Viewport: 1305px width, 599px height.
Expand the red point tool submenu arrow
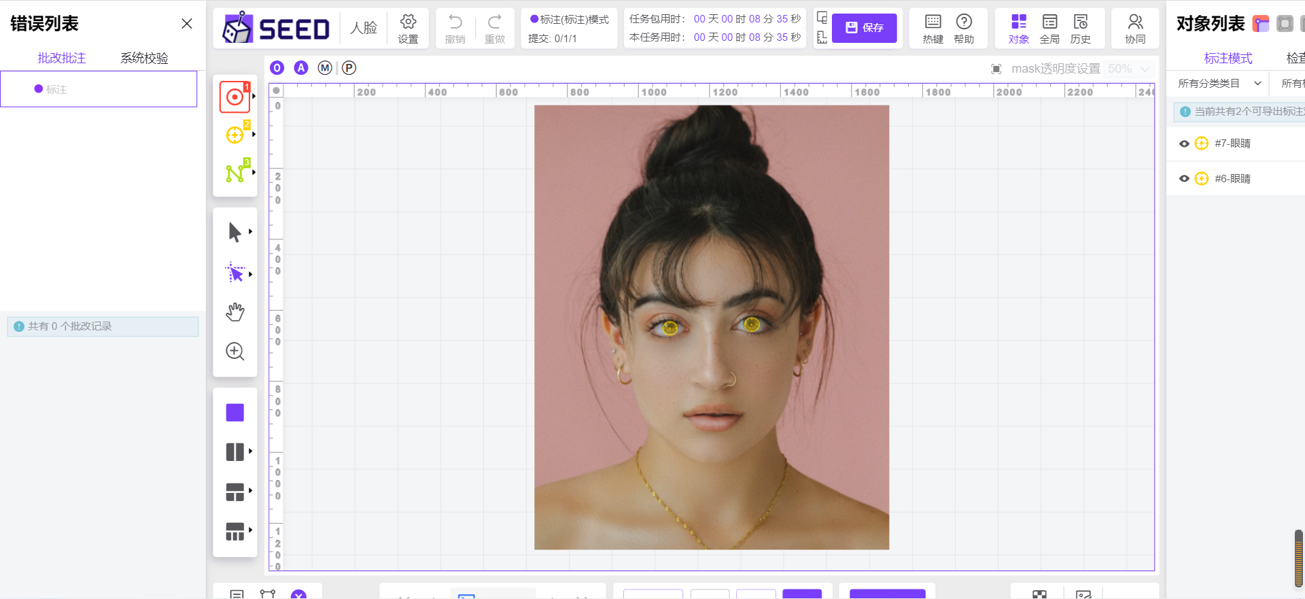click(254, 97)
